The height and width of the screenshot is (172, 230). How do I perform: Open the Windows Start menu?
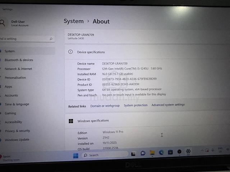pyautogui.click(x=76, y=156)
